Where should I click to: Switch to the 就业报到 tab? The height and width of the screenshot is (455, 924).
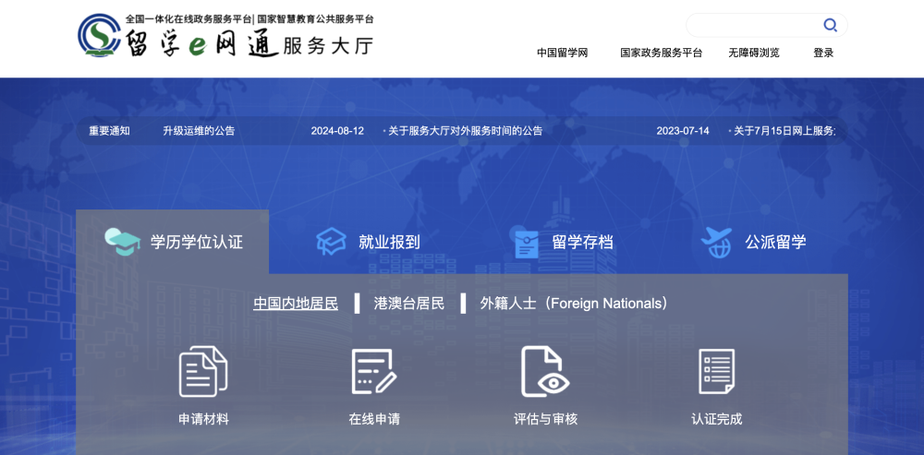tap(389, 242)
